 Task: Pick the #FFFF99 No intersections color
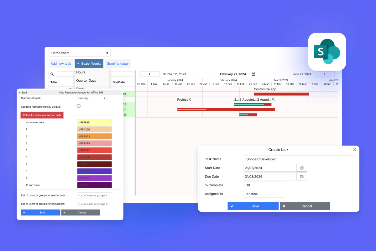[x=94, y=123]
